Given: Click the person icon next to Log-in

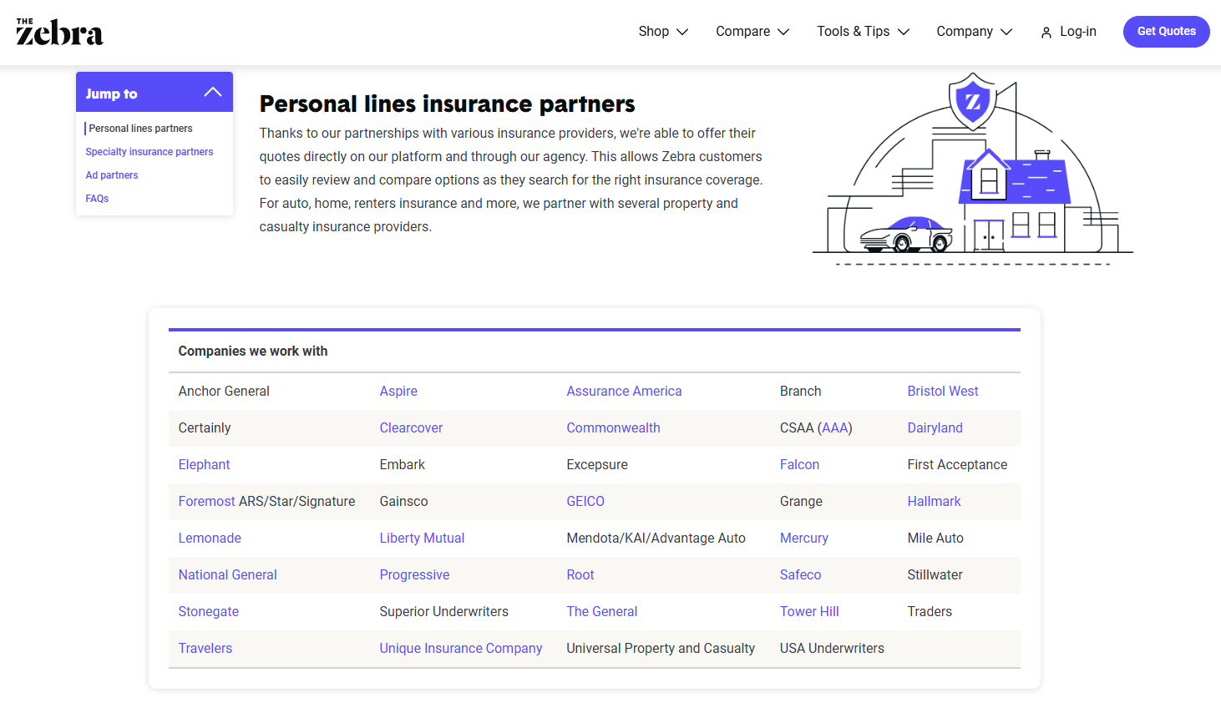Looking at the screenshot, I should coord(1046,32).
